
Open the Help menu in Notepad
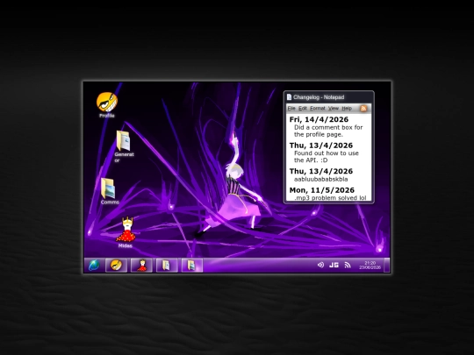347,109
